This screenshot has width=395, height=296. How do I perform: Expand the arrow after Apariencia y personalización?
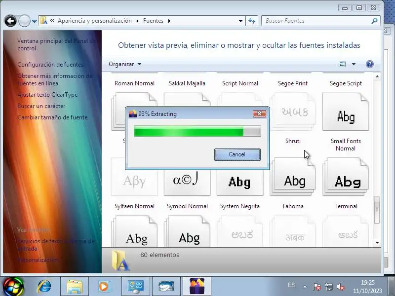tap(138, 21)
